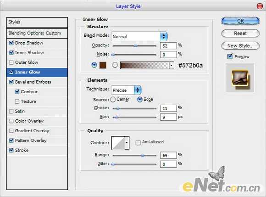Screen dimensions: 266x197
Task: Click the glow gradient preview bar
Action: click(x=145, y=65)
